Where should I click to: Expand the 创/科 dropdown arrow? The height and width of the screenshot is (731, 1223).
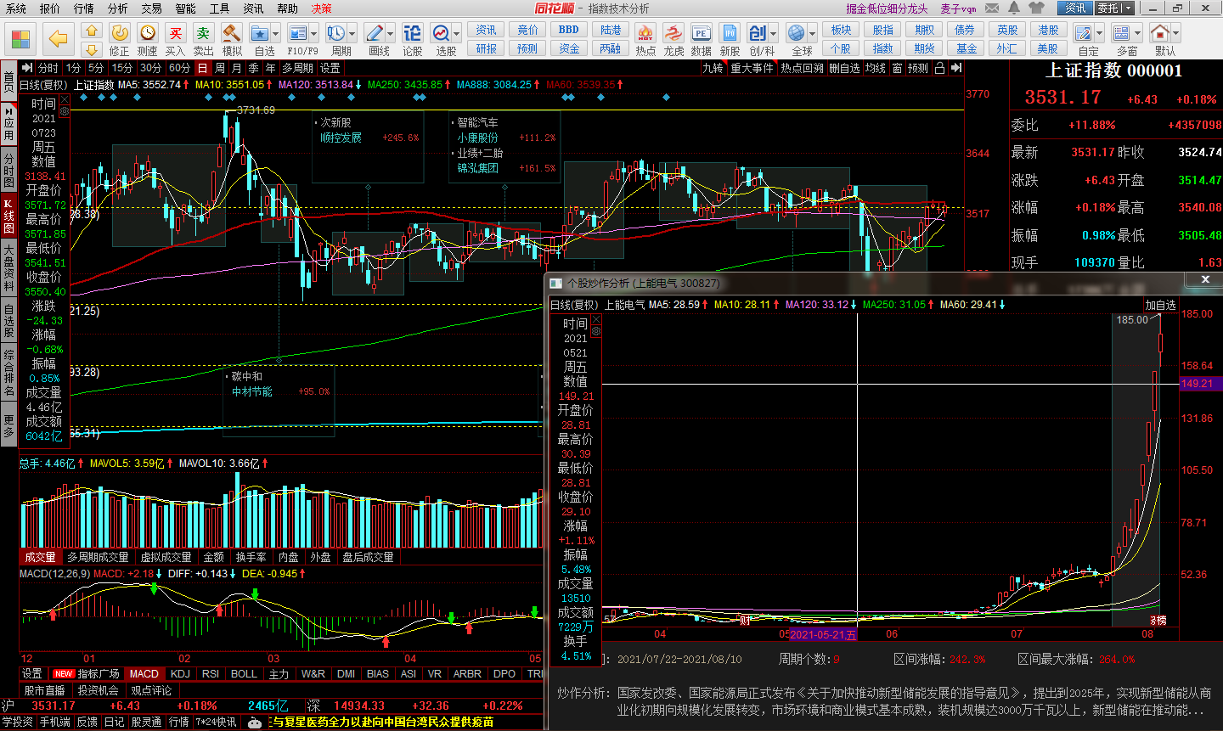(x=774, y=34)
